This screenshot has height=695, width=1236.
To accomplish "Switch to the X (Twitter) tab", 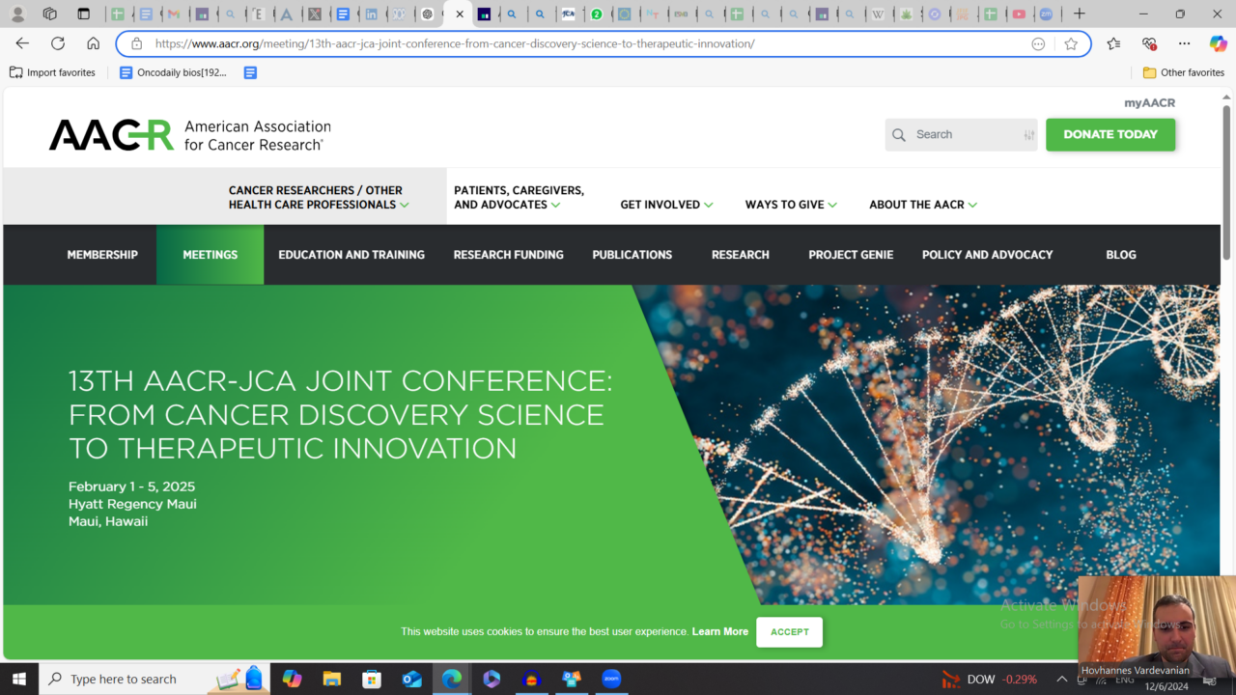I will (x=316, y=14).
